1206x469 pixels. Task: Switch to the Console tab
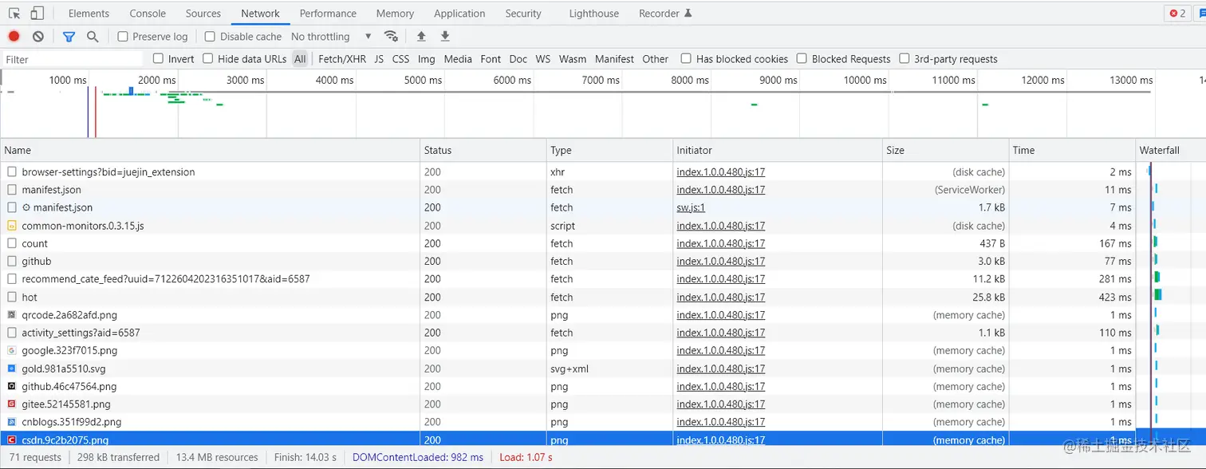148,14
